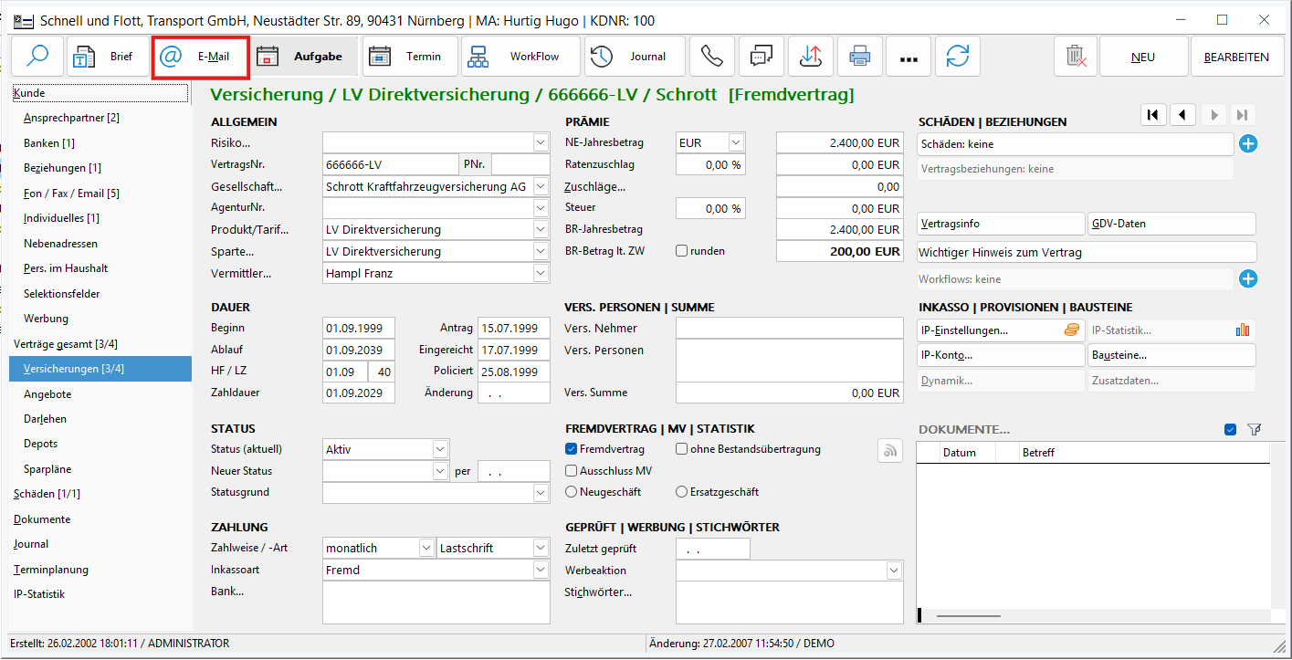Click into the VertragsNr. input field
This screenshot has width=1292, height=660.
point(390,164)
